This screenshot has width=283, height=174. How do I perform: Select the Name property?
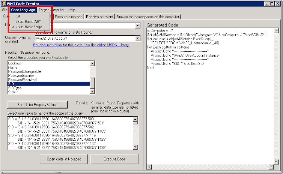[x=48, y=67]
